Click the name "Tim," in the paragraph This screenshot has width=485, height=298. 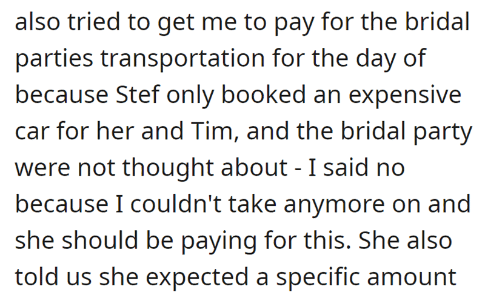click(x=215, y=131)
